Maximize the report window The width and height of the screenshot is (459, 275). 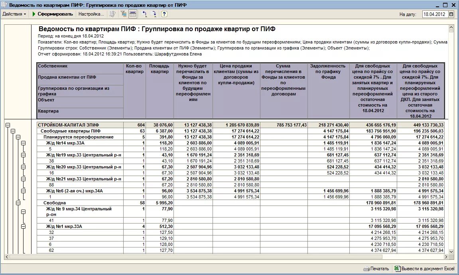pyautogui.click(x=445, y=5)
